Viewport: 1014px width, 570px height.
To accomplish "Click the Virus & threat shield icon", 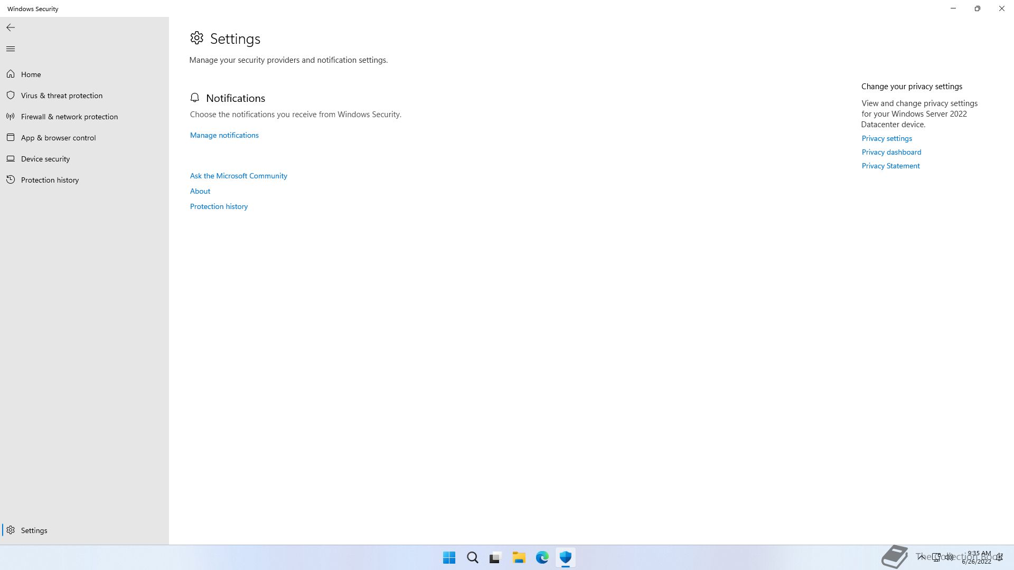I will click(x=11, y=95).
